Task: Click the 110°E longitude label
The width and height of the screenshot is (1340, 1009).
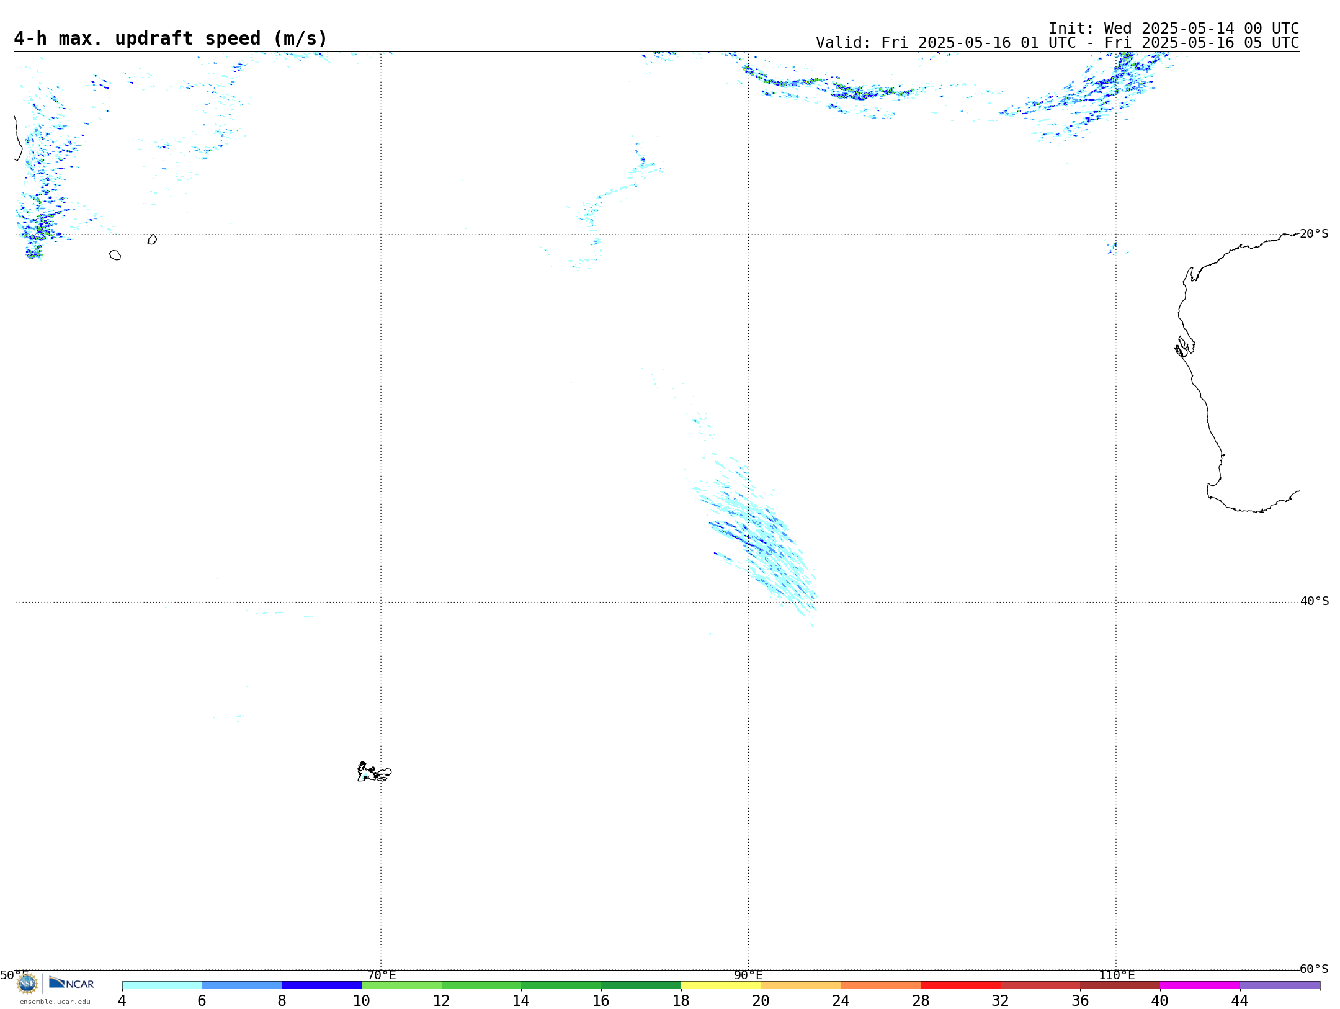Action: (1117, 975)
